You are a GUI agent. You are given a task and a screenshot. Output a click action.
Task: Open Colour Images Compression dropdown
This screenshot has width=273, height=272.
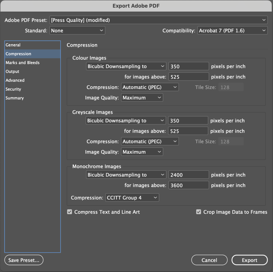coord(150,87)
